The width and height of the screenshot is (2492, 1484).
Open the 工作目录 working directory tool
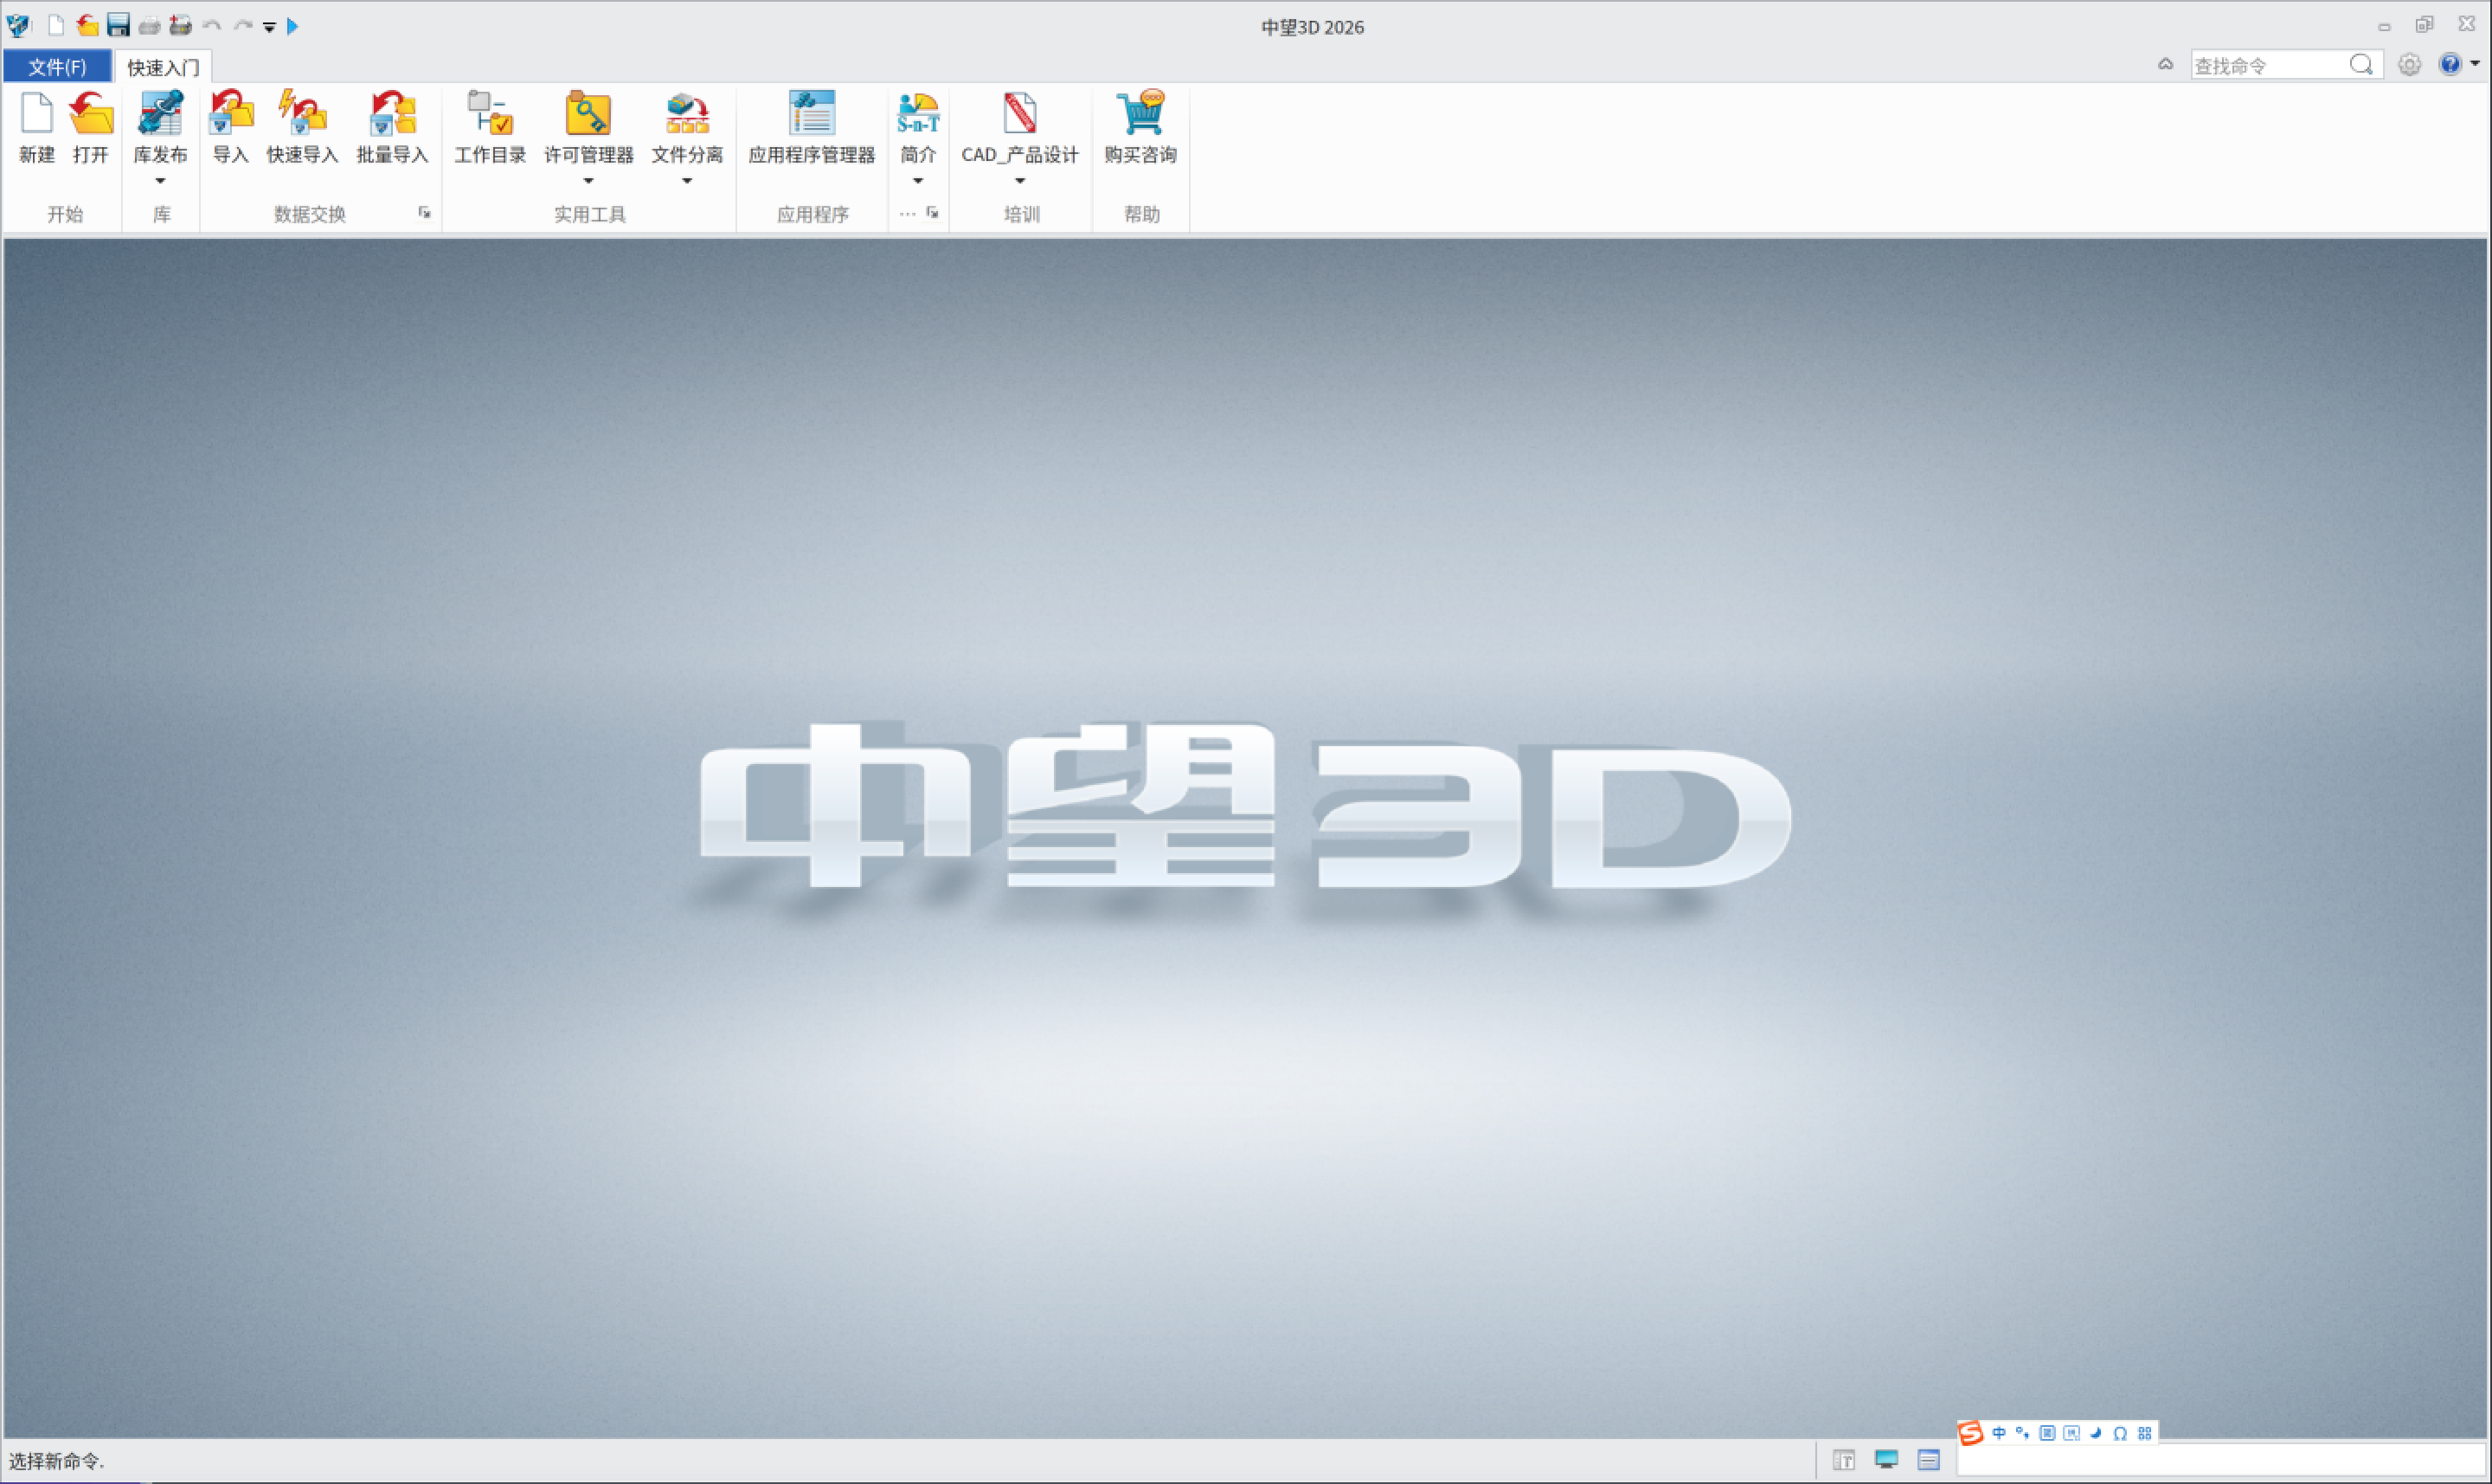[x=490, y=114]
